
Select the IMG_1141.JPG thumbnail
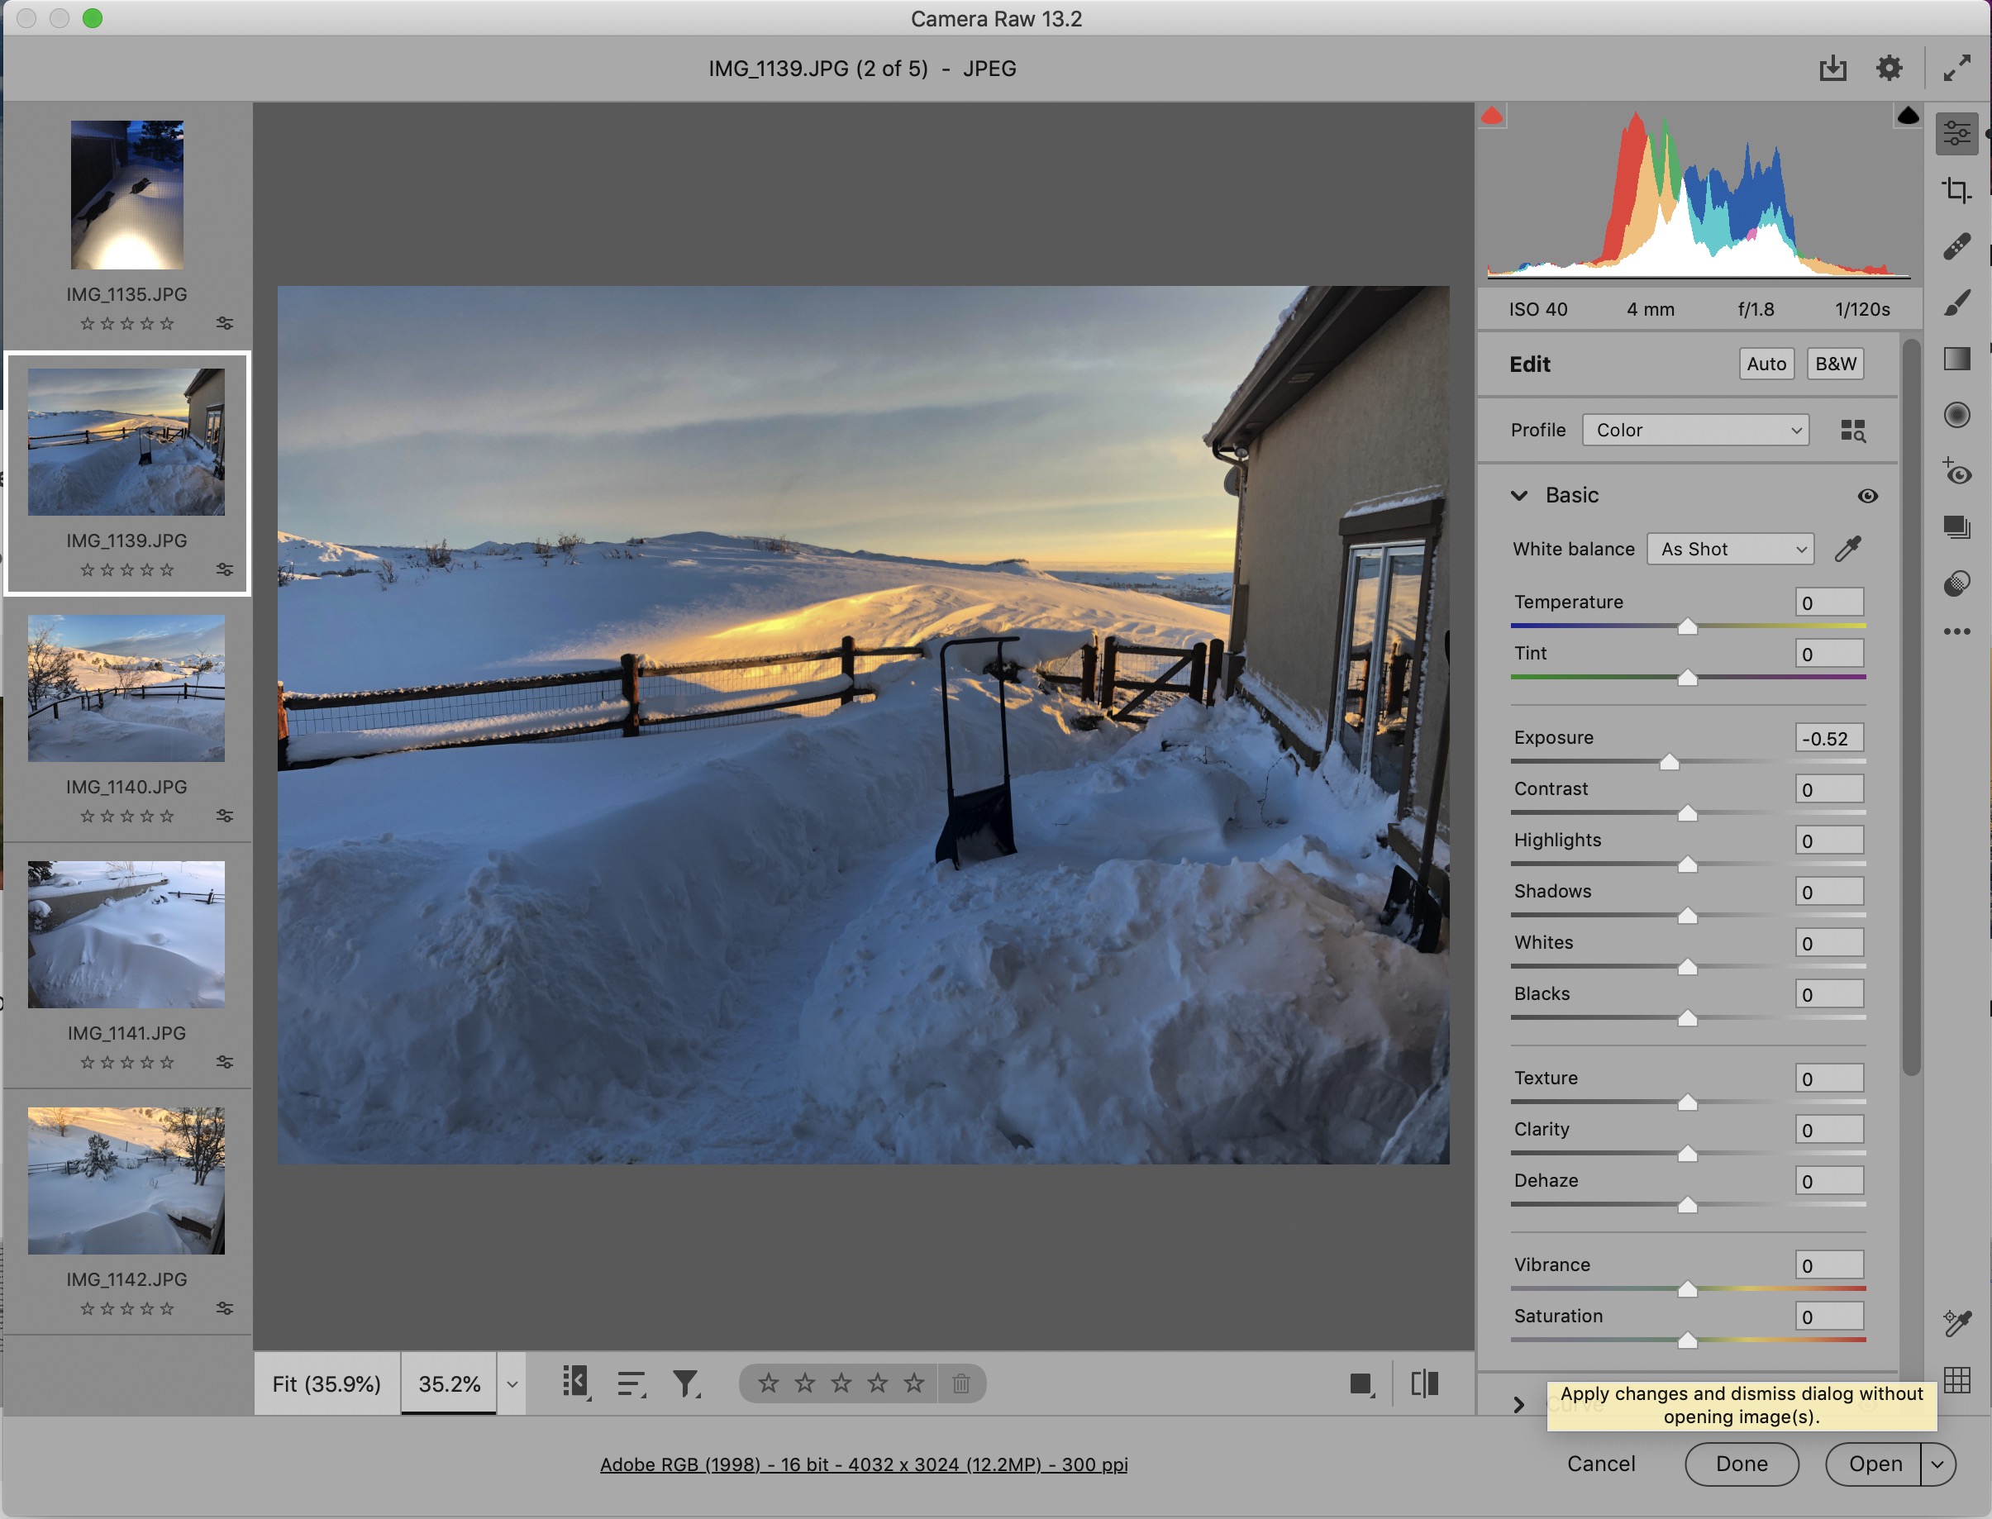tap(126, 934)
